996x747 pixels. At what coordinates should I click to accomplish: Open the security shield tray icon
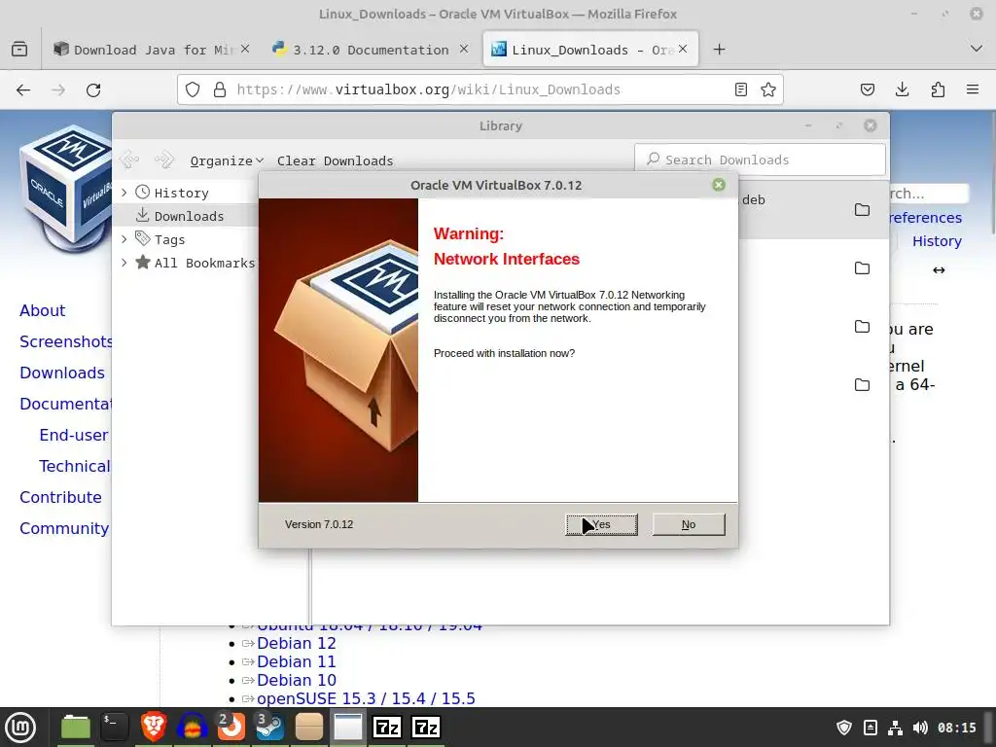[844, 728]
